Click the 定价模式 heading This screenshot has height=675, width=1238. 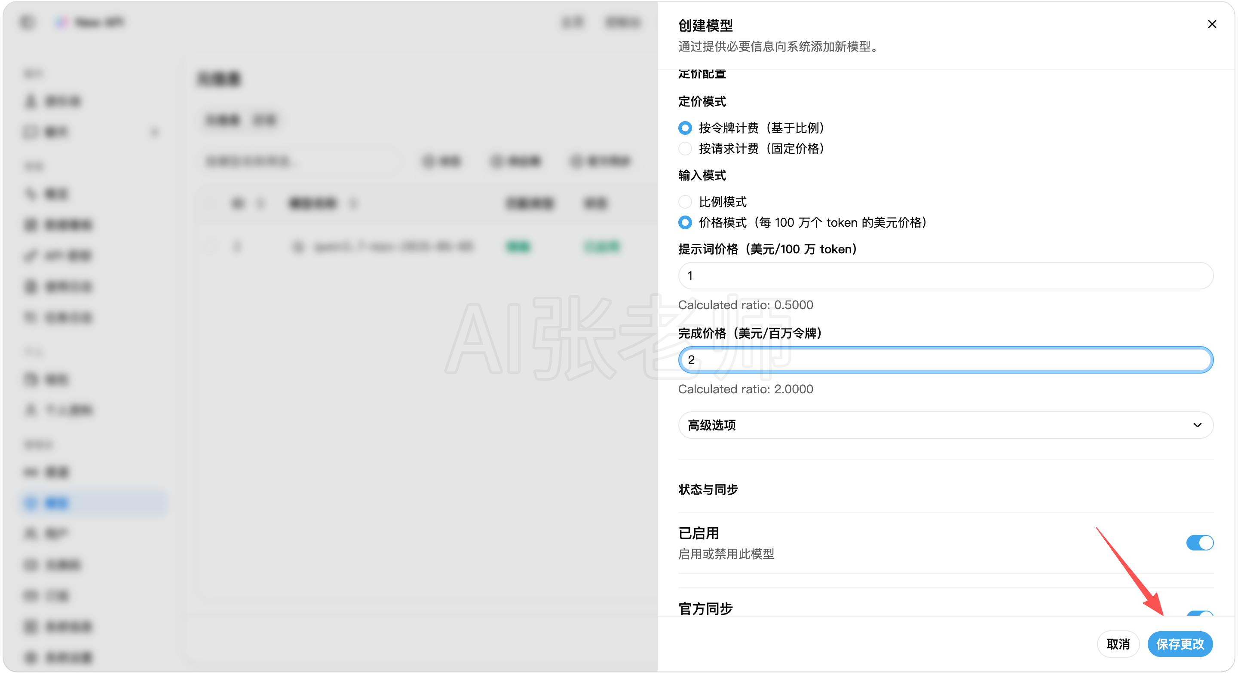702,102
